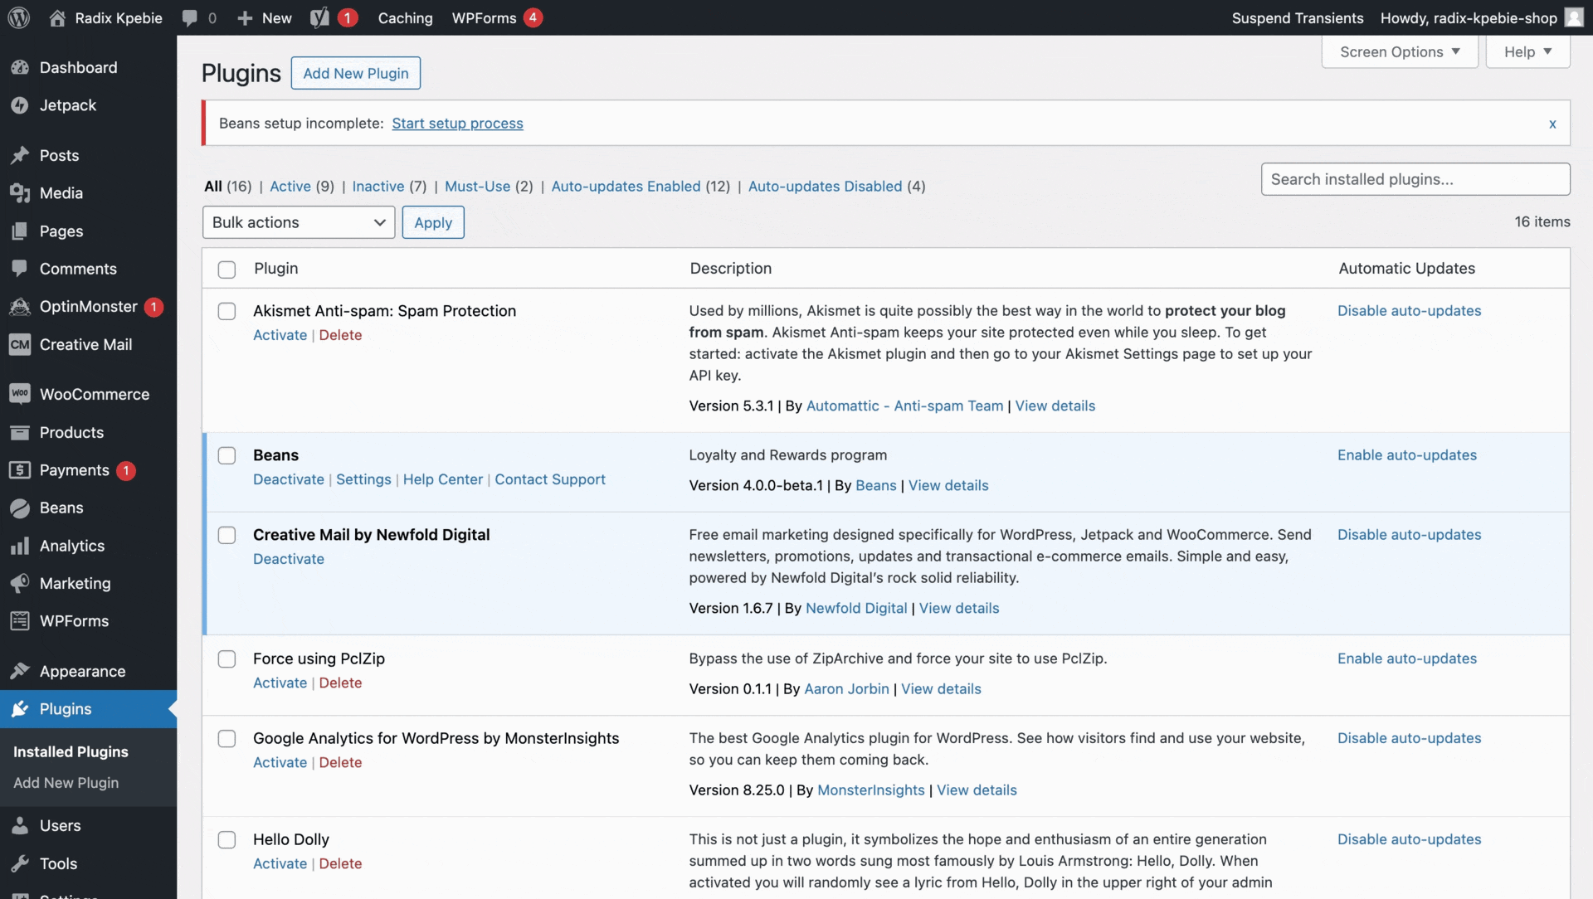
Task: Open the WordPress logo menu
Action: pos(18,17)
